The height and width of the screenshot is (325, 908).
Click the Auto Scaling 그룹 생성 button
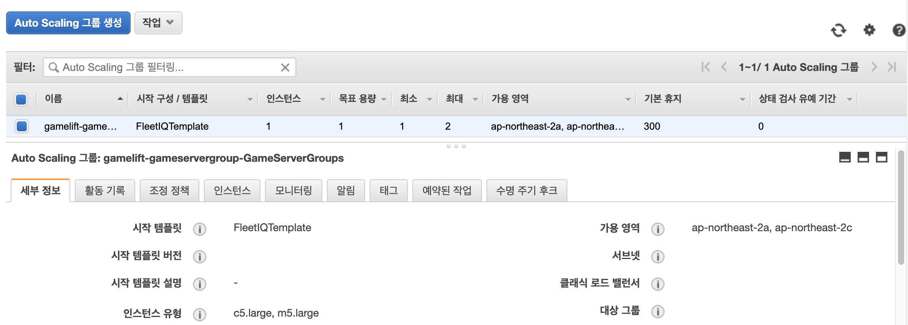coord(68,23)
